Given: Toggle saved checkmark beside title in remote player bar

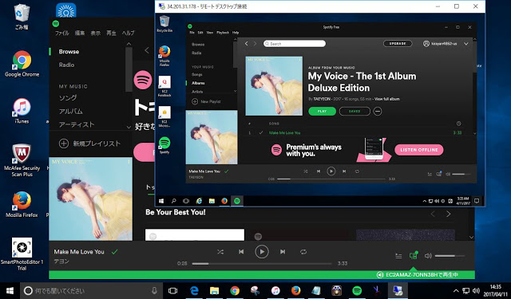Looking at the screenshot, I should (x=226, y=171).
